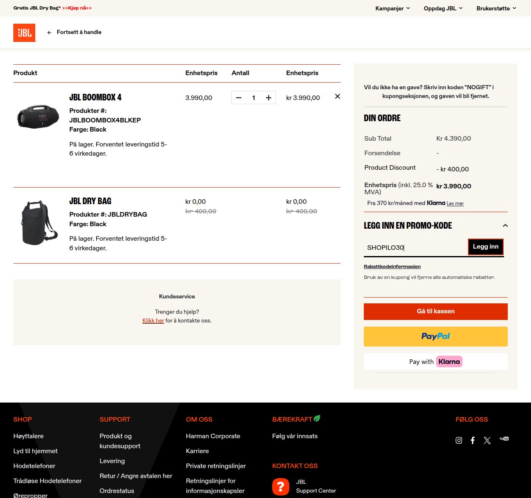Collapse the Legg inn en promo-kode section
531x498 pixels.
(x=505, y=225)
